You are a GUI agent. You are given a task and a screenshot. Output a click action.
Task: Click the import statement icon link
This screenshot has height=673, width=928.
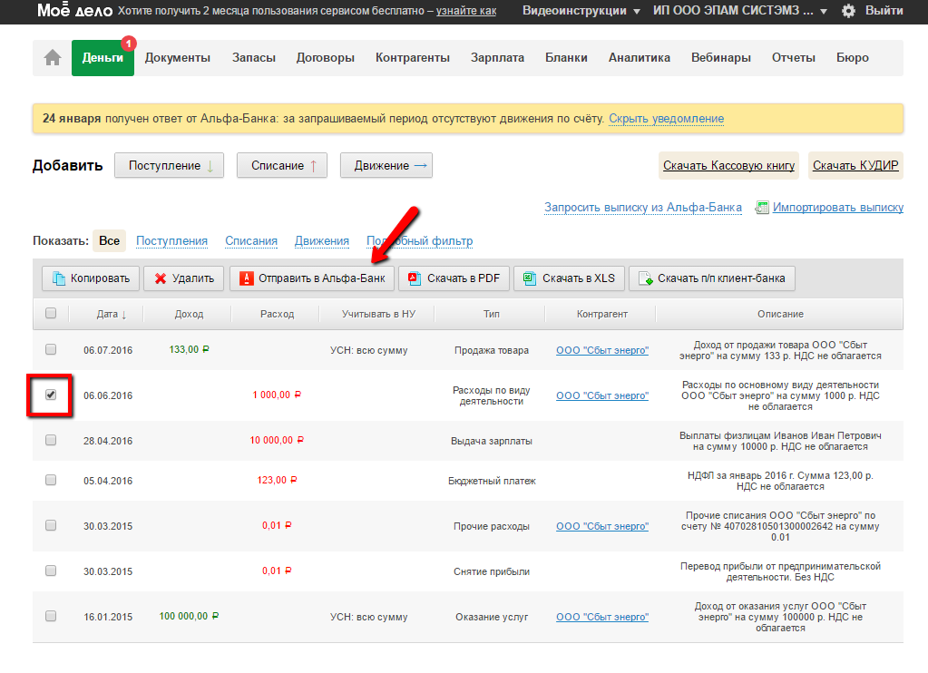point(762,208)
